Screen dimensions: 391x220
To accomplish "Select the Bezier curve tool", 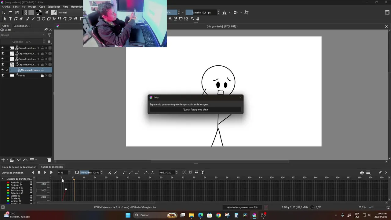I will (60, 19).
